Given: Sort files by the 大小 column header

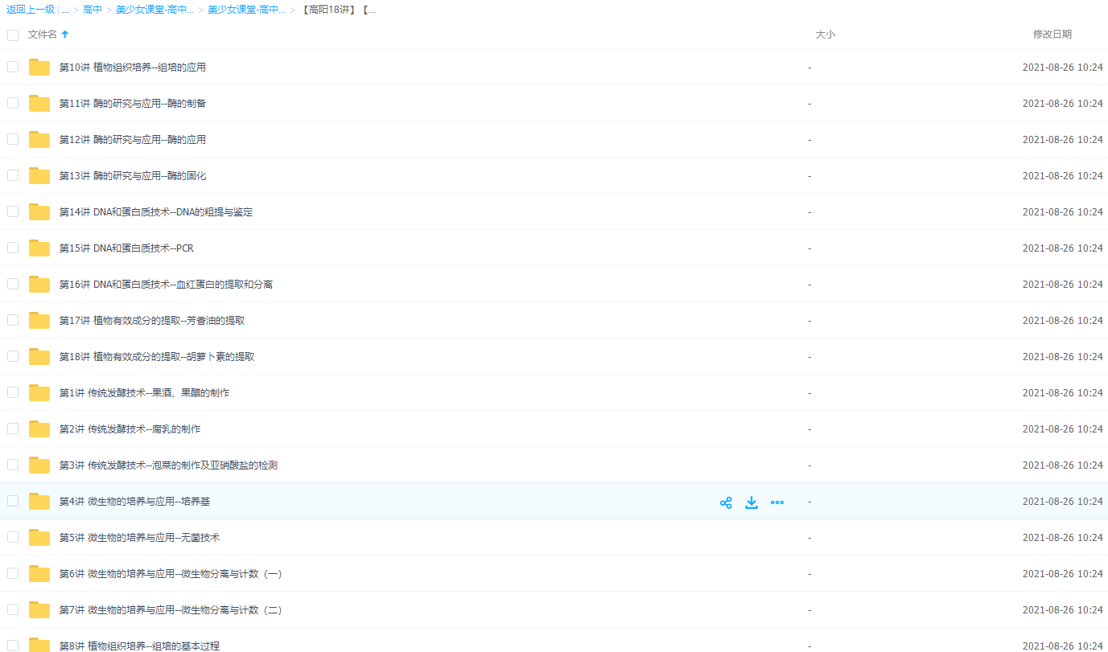Looking at the screenshot, I should (825, 35).
